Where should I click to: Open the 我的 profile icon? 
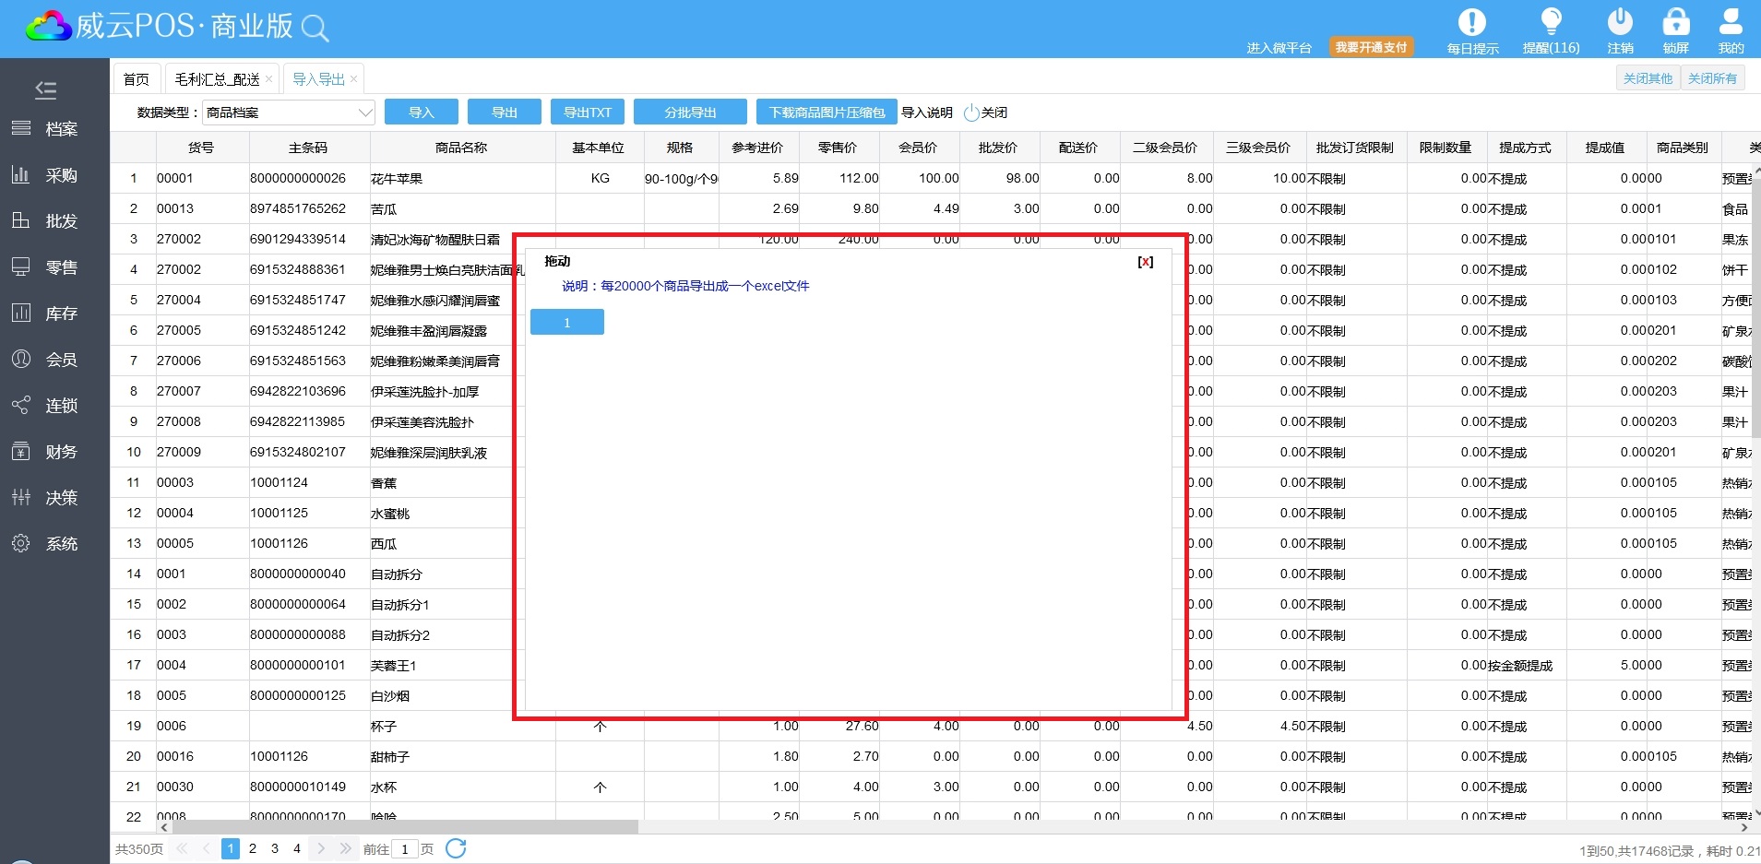(x=1731, y=22)
